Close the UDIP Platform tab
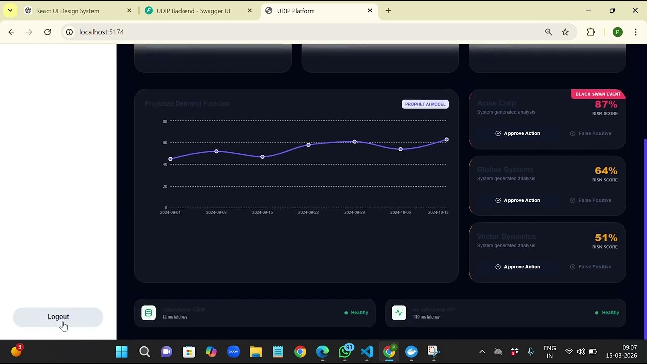The width and height of the screenshot is (647, 364). [370, 11]
